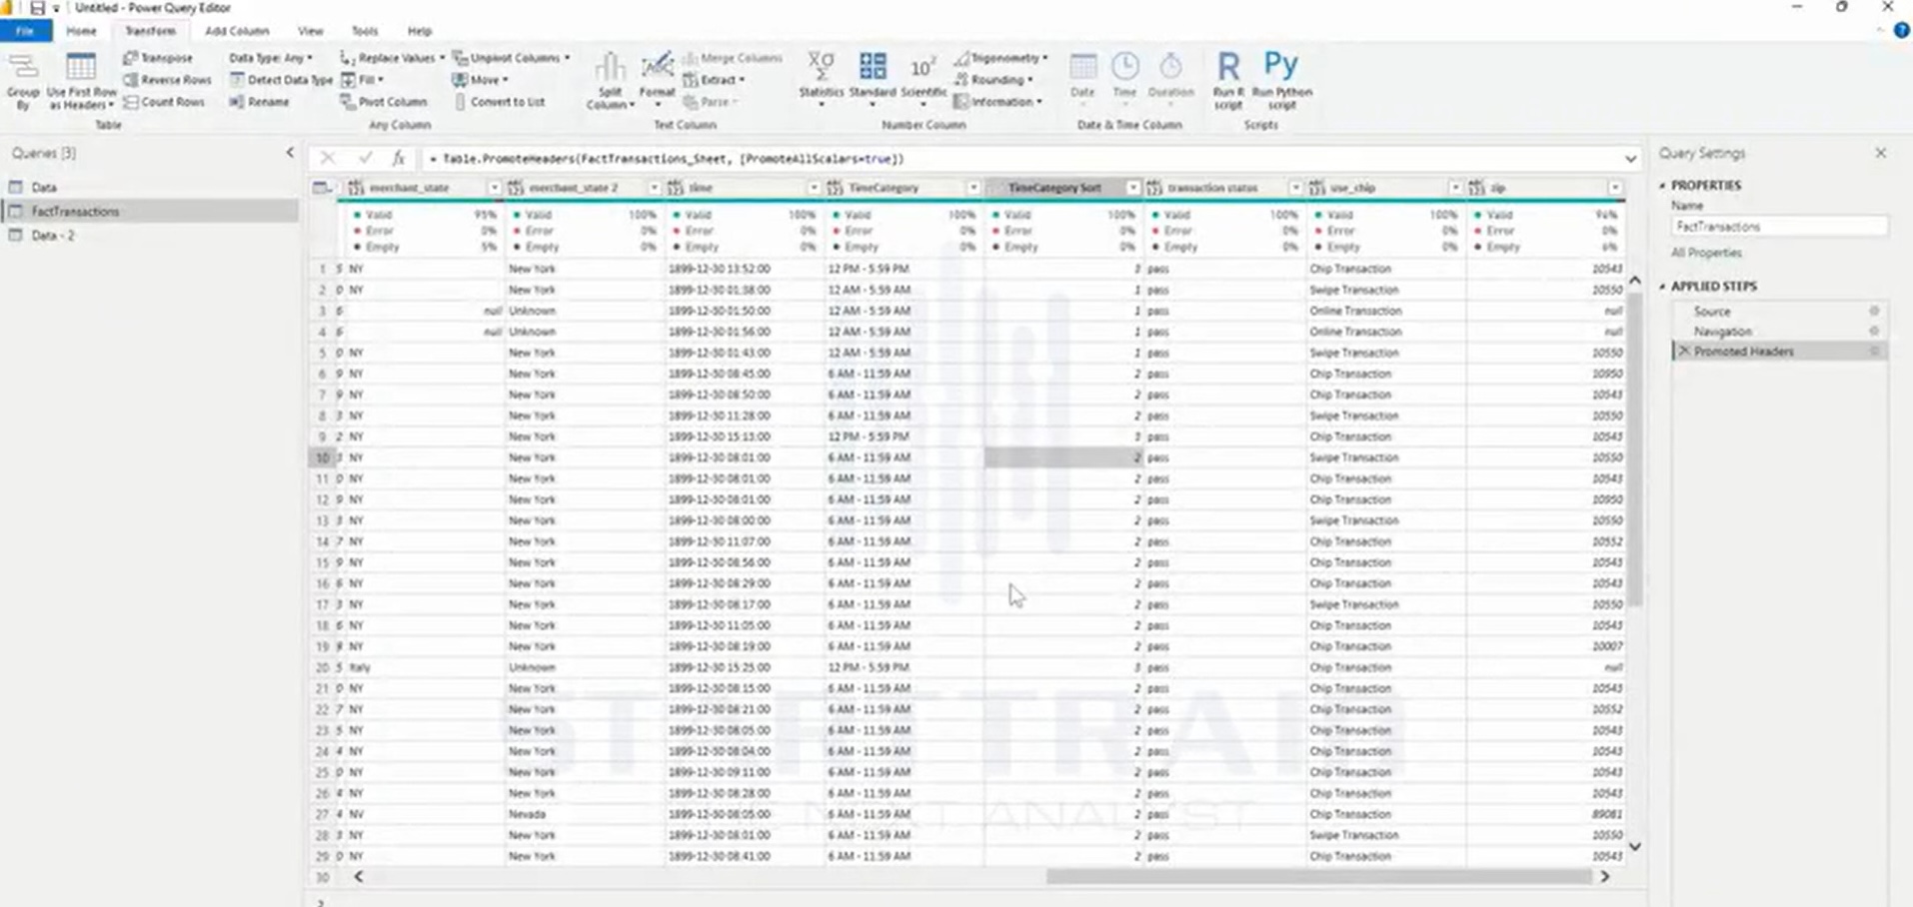Open the All Properties link
This screenshot has height=907, width=1913.
[x=1706, y=253]
